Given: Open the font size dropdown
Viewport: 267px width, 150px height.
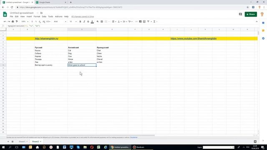Looking at the screenshot, I should (73, 22).
